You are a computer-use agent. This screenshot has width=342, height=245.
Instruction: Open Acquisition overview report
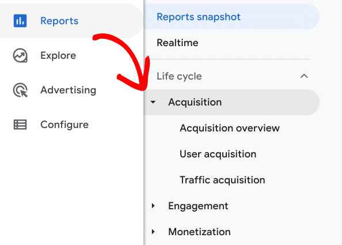(230, 128)
